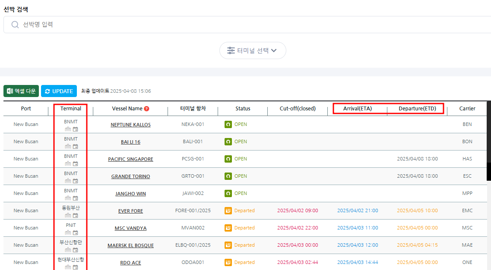Click the Carrier column header
The image size is (491, 270).
[467, 109]
